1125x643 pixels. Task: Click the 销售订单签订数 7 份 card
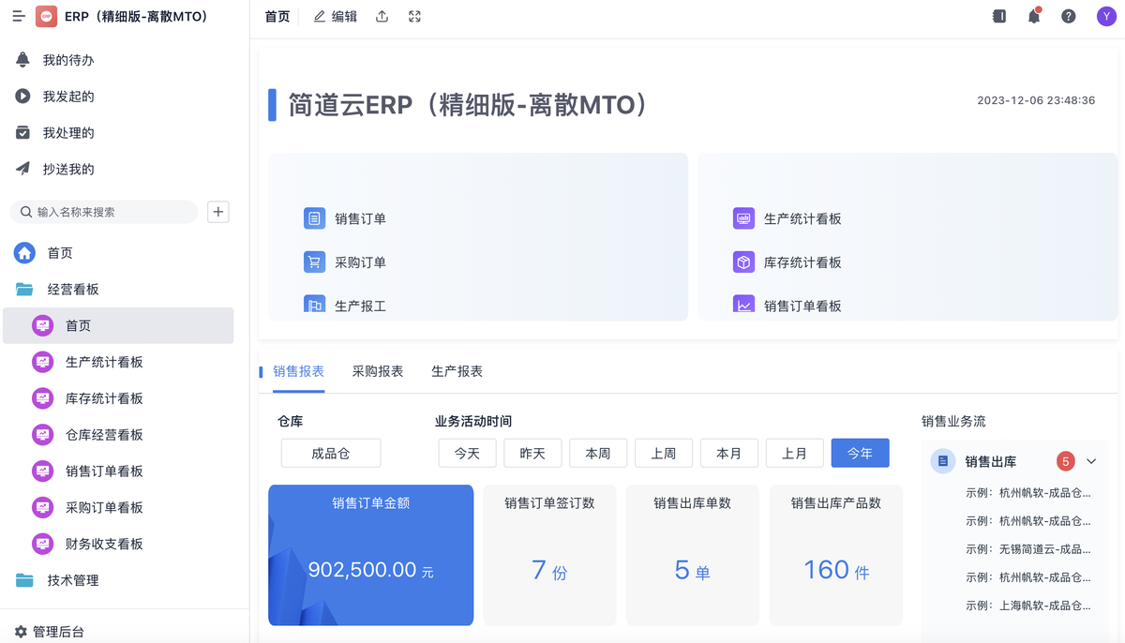[x=549, y=555]
